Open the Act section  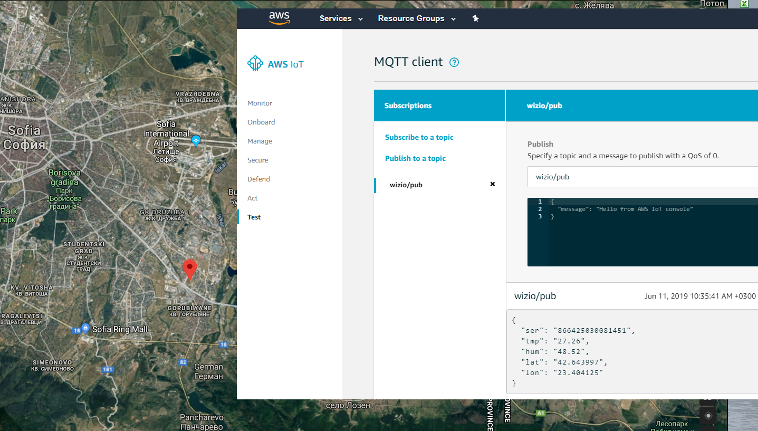pyautogui.click(x=253, y=198)
